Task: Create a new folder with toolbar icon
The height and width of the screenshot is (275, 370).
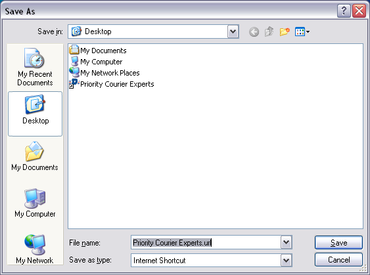Action: click(x=285, y=32)
